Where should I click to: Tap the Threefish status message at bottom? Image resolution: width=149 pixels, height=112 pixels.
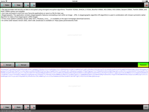16,111
